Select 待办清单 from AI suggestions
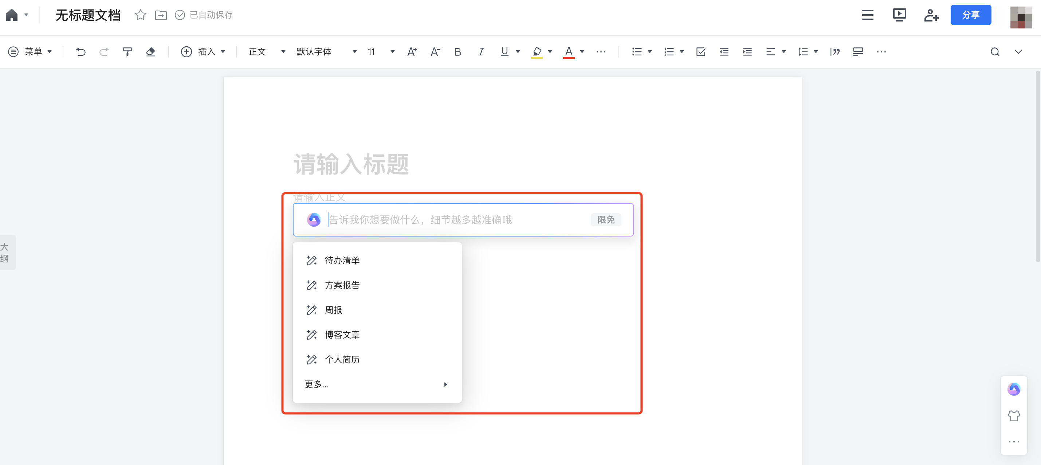The height and width of the screenshot is (465, 1041). pos(342,261)
